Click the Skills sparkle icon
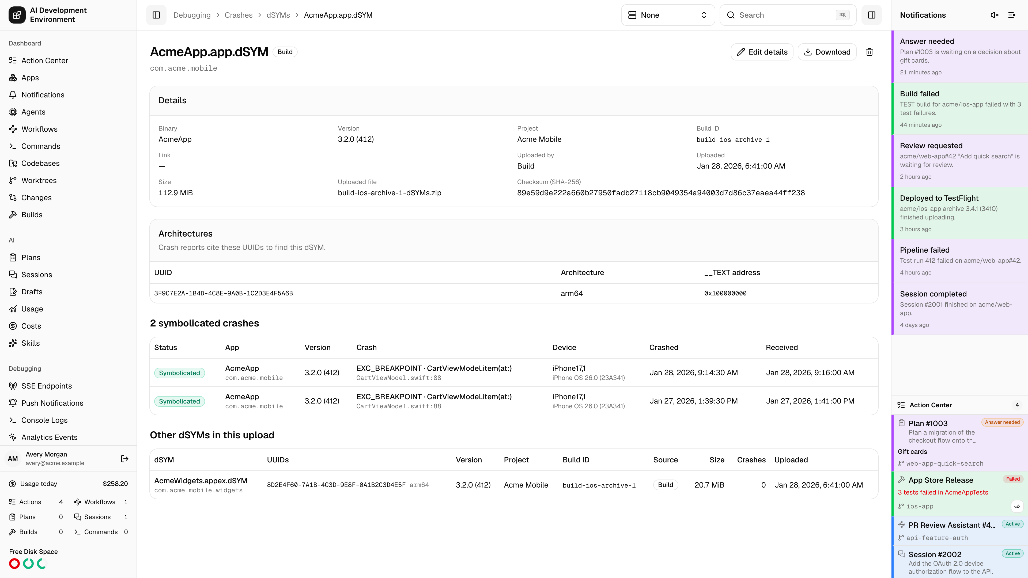The height and width of the screenshot is (578, 1028). (13, 343)
